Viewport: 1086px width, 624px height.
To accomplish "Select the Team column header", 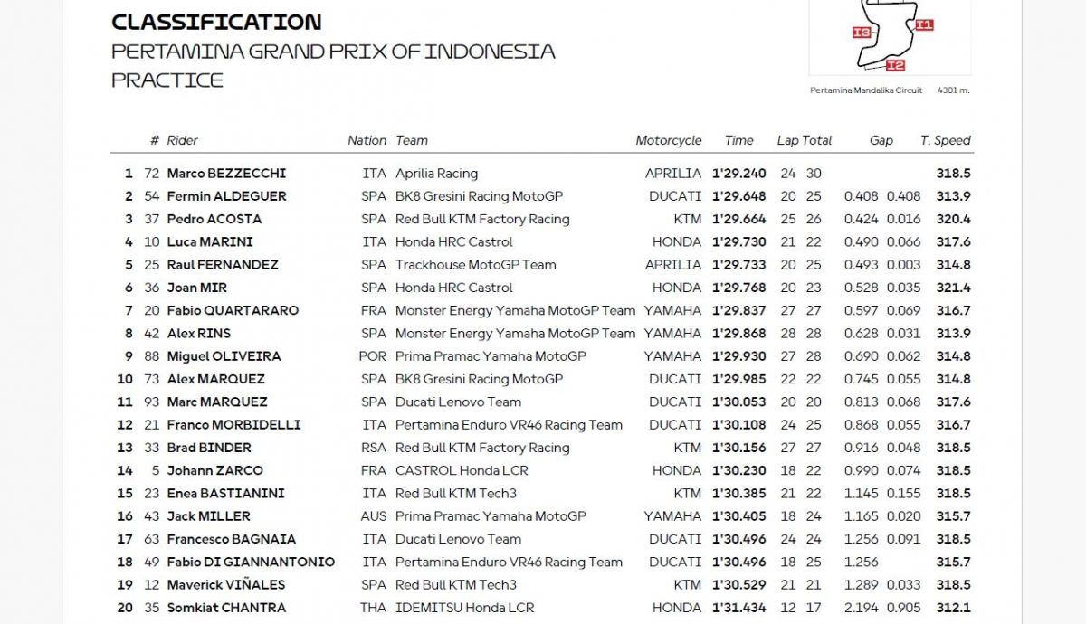I will point(412,140).
